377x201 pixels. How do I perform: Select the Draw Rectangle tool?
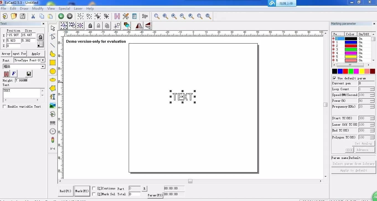pos(53,63)
